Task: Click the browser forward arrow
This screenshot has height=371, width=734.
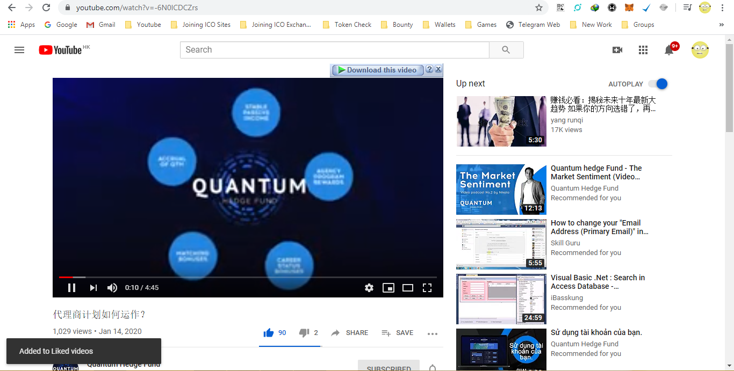Action: 29,8
